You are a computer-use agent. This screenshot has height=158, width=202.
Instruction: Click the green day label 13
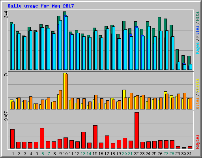[83, 154]
